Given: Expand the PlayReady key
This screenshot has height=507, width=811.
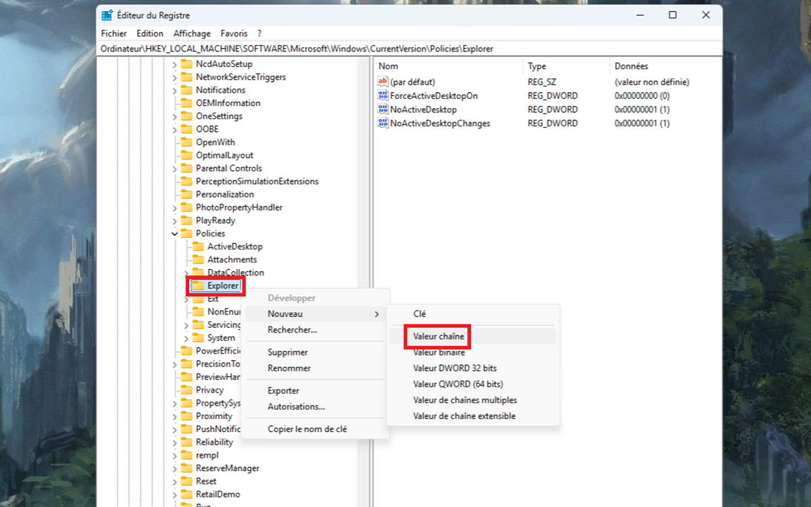Looking at the screenshot, I should (x=174, y=220).
